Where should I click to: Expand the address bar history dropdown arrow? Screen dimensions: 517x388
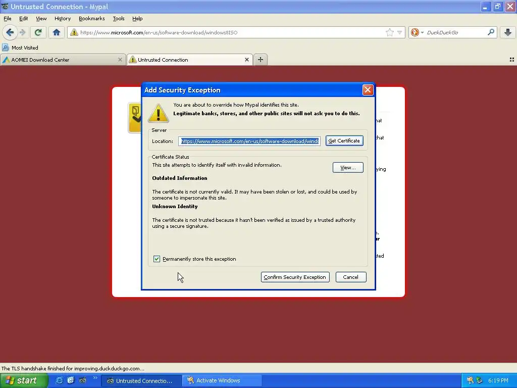click(x=400, y=32)
